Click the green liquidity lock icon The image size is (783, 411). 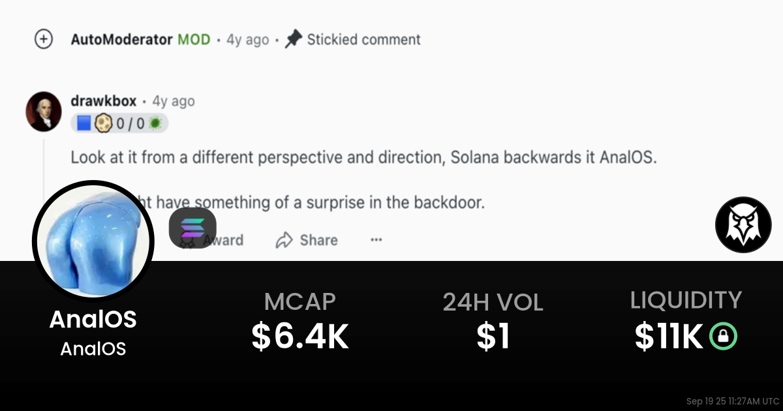[x=724, y=337]
